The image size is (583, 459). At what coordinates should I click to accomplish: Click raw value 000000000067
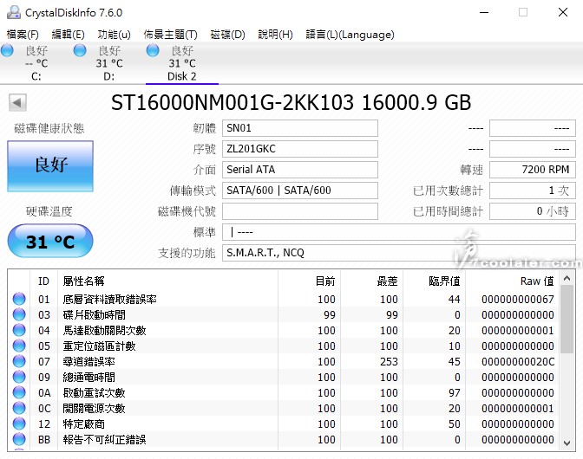(x=518, y=299)
